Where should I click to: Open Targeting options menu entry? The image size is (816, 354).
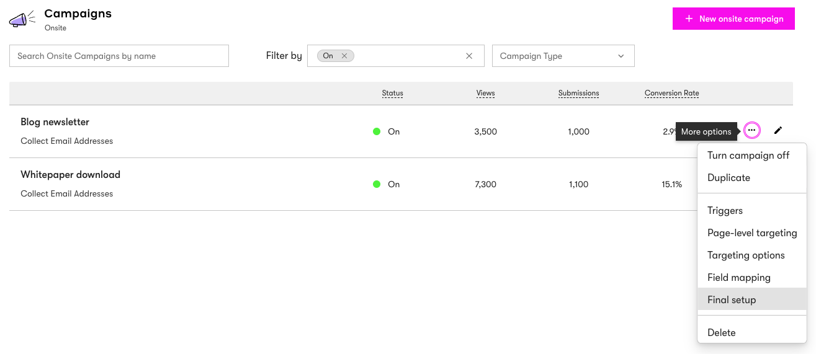[x=752, y=255]
